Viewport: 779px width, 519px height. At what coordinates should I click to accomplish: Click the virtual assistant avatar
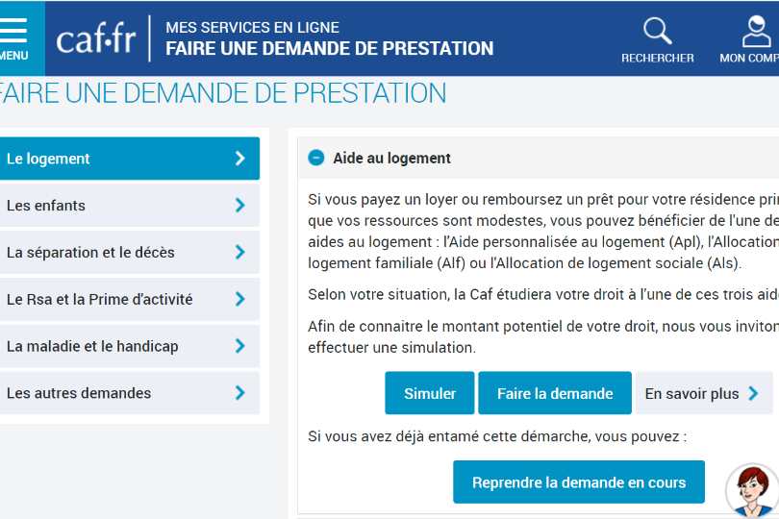coord(752,491)
